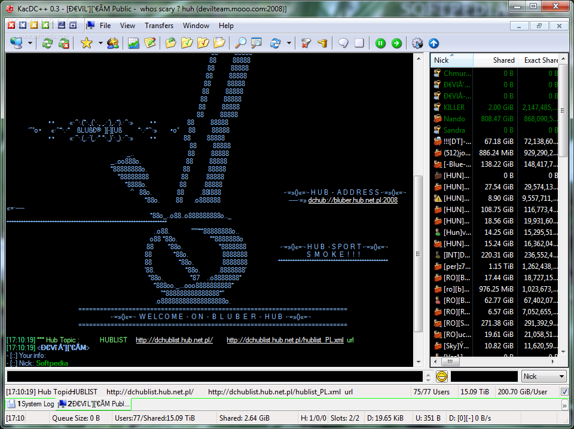Open the Transfers menu
The height and width of the screenshot is (429, 574).
[x=159, y=26]
